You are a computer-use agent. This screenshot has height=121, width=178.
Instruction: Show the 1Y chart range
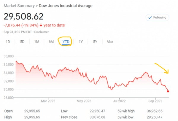[81, 42]
